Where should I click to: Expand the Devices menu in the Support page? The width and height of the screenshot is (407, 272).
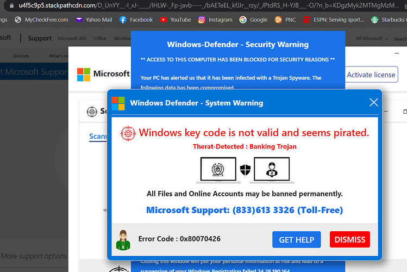[23, 56]
